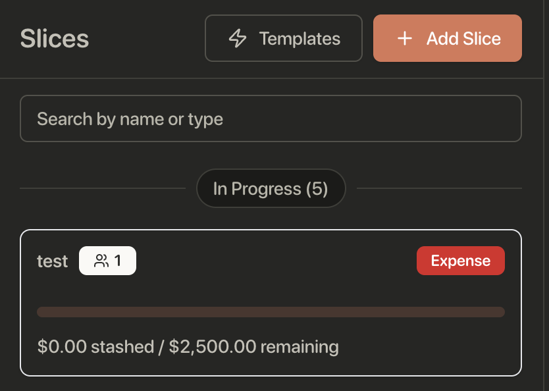Image resolution: width=549 pixels, height=391 pixels.
Task: Click the people icon on test slice
Action: (101, 261)
